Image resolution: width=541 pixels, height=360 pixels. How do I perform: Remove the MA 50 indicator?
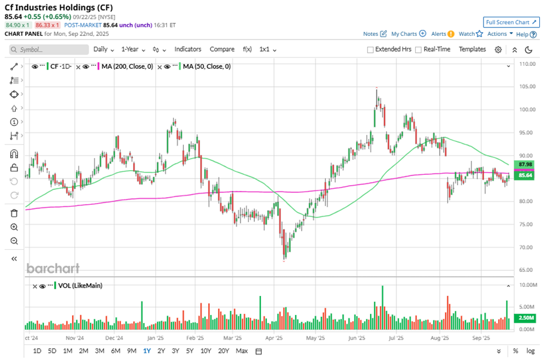click(x=160, y=67)
